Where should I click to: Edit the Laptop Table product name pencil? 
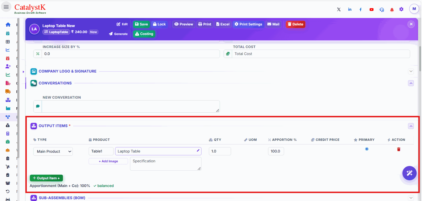198,150
